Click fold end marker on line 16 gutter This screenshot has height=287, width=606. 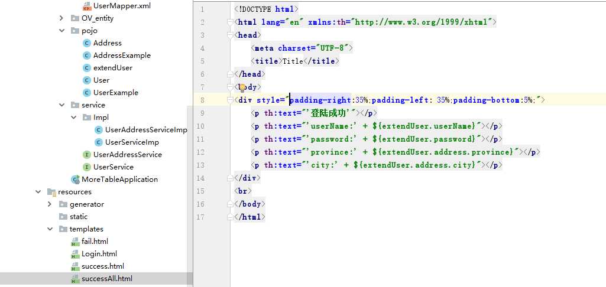(x=231, y=204)
